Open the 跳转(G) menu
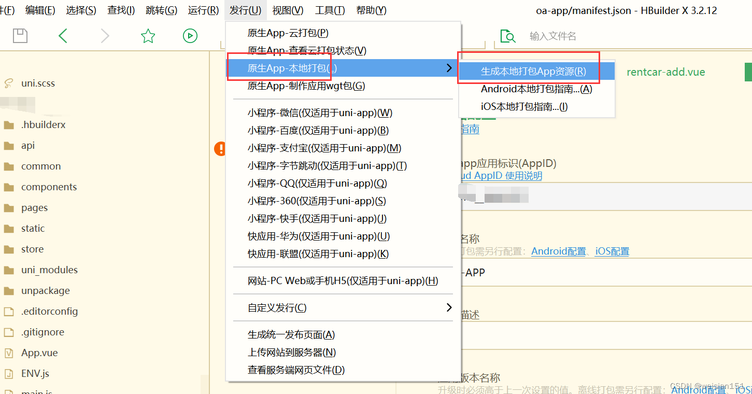 [x=162, y=10]
